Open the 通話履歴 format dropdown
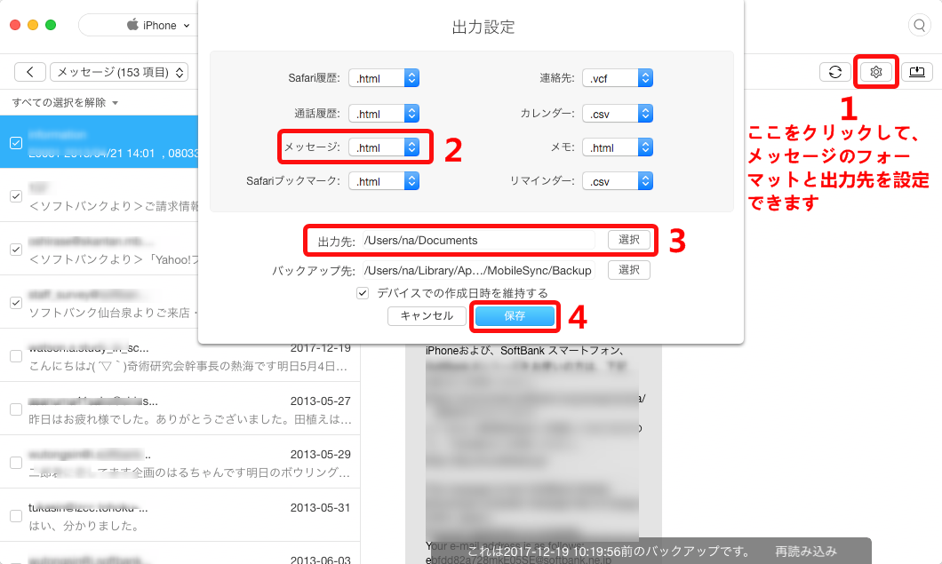Image resolution: width=942 pixels, height=564 pixels. (x=384, y=114)
